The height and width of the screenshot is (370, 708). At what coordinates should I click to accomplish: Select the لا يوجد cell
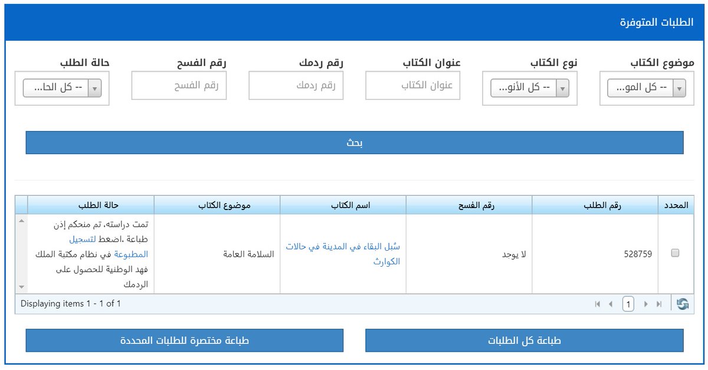click(x=469, y=254)
